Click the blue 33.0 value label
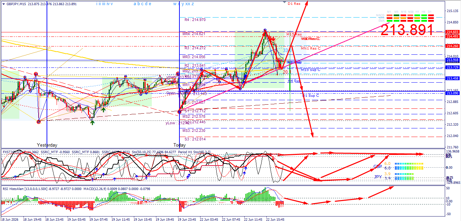Screen dimensions: 461x221 (288, 50)
